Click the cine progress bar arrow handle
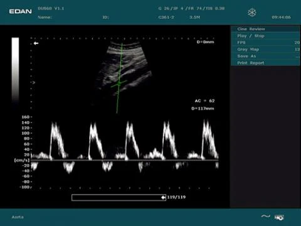301x226 pixels. pyautogui.click(x=163, y=197)
